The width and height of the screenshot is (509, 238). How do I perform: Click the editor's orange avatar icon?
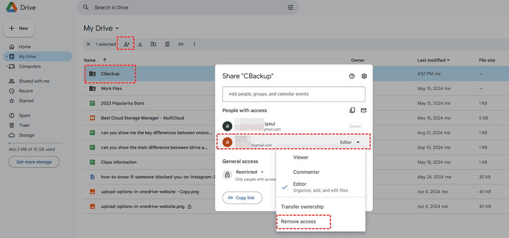coord(227,142)
